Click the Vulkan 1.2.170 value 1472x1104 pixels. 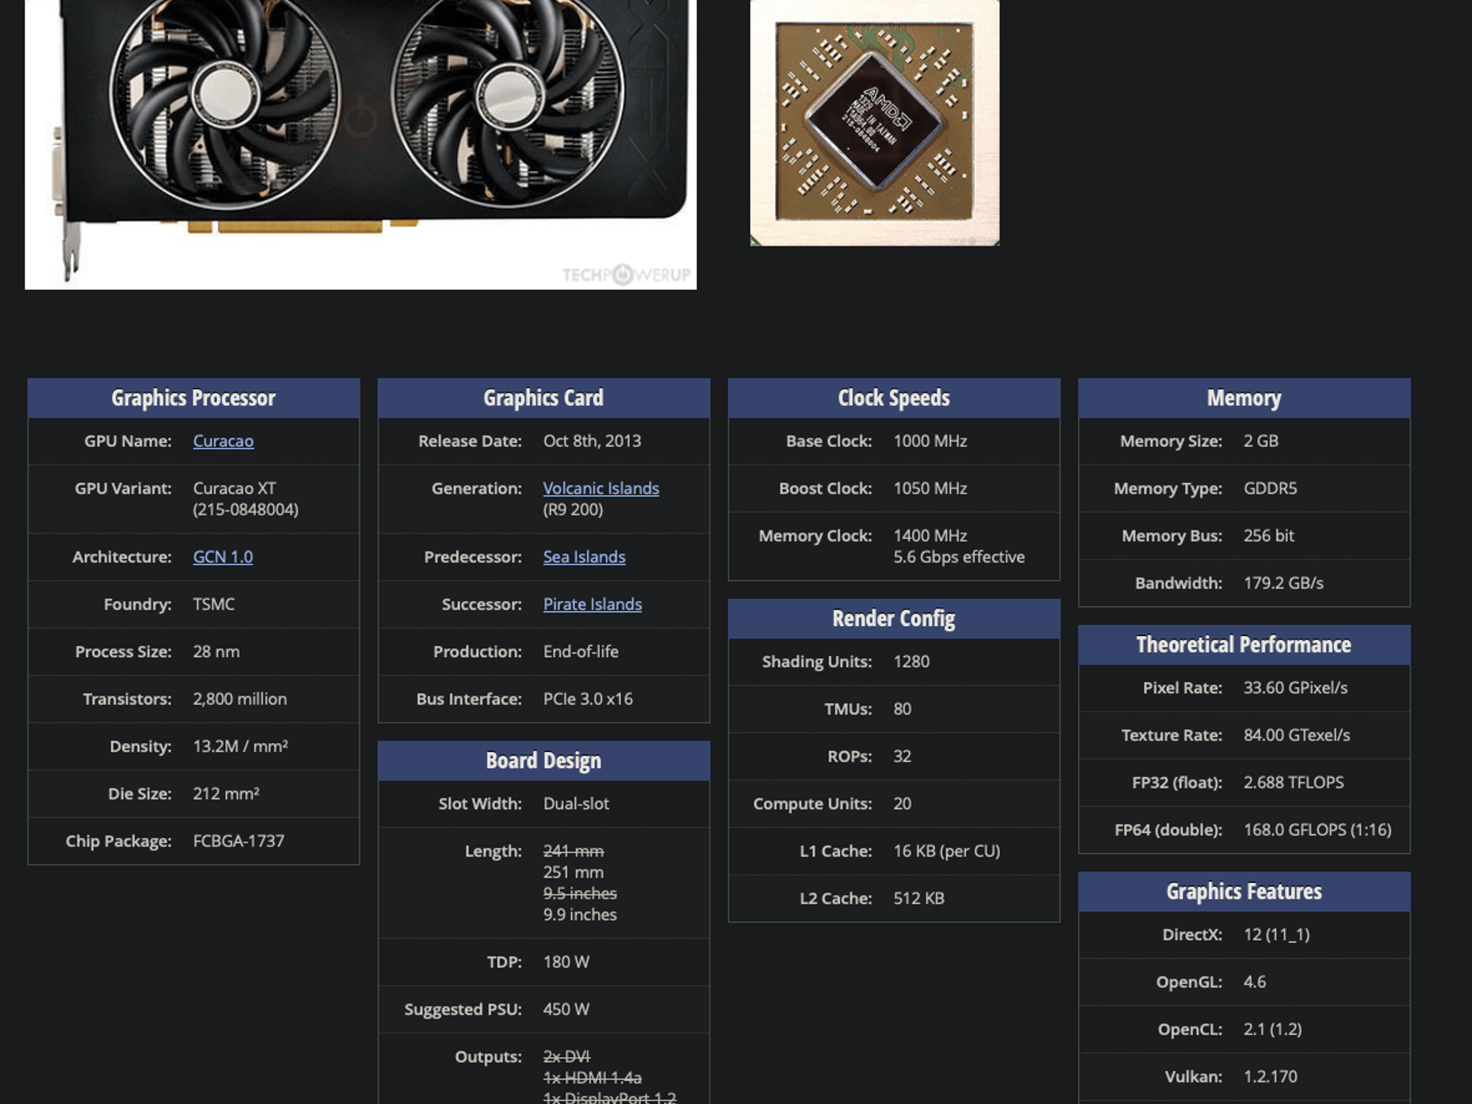(x=1270, y=1077)
